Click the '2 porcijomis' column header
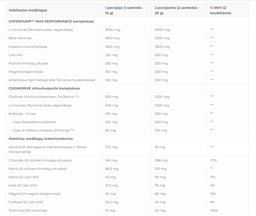The width and height of the screenshot is (256, 216). tap(177, 10)
